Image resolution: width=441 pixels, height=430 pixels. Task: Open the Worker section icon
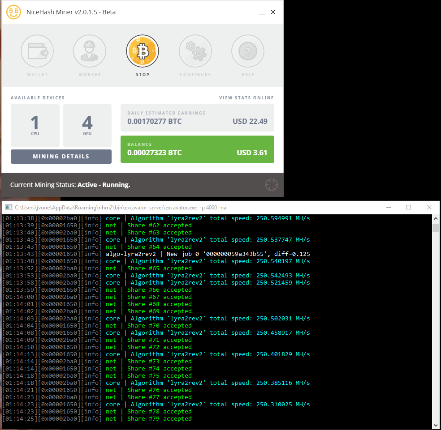[x=90, y=51]
